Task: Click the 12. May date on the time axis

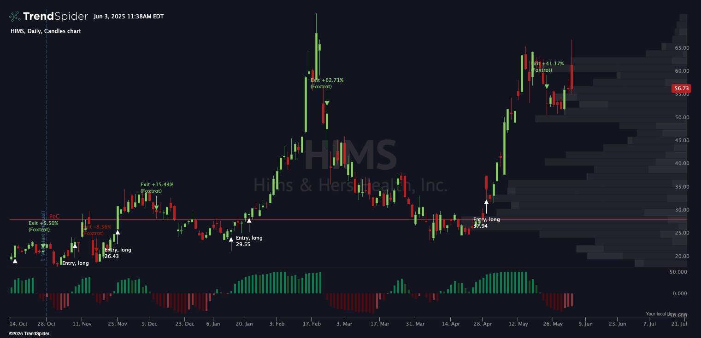Action: pyautogui.click(x=518, y=324)
